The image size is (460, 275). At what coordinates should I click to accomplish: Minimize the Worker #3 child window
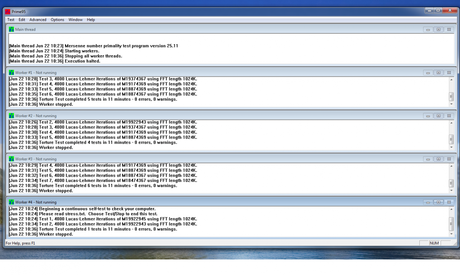[x=428, y=159]
